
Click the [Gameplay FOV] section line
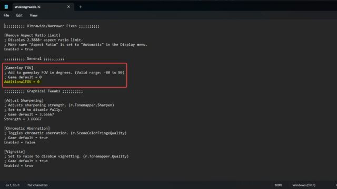tap(19, 68)
